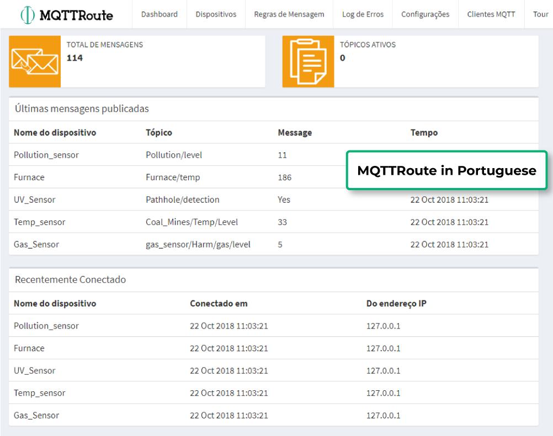Click the Tópico column header

159,132
